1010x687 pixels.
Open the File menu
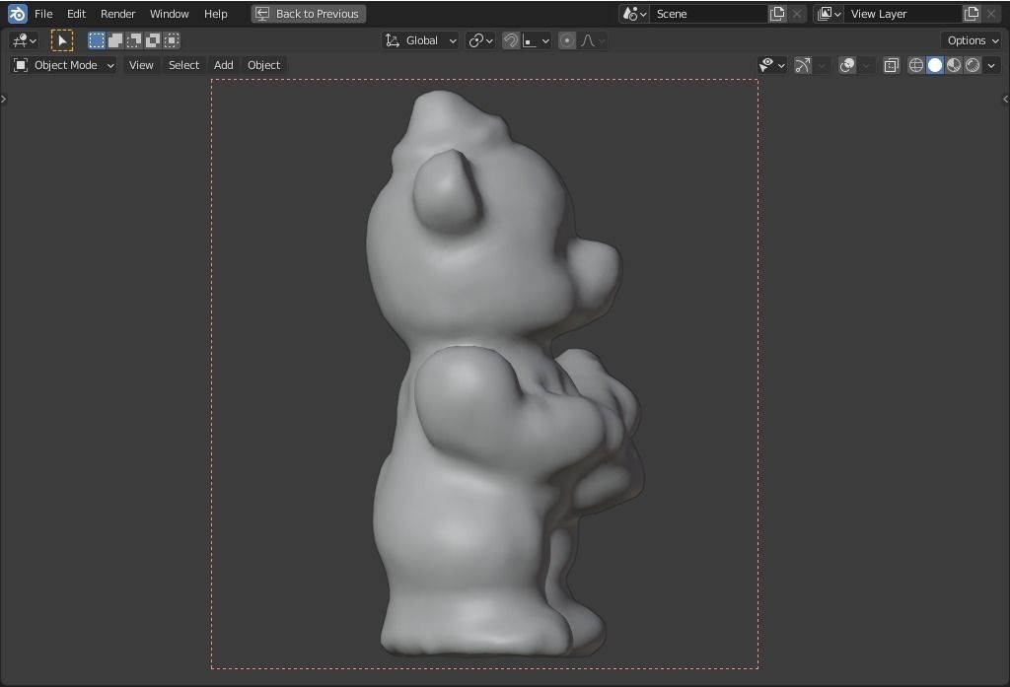43,14
